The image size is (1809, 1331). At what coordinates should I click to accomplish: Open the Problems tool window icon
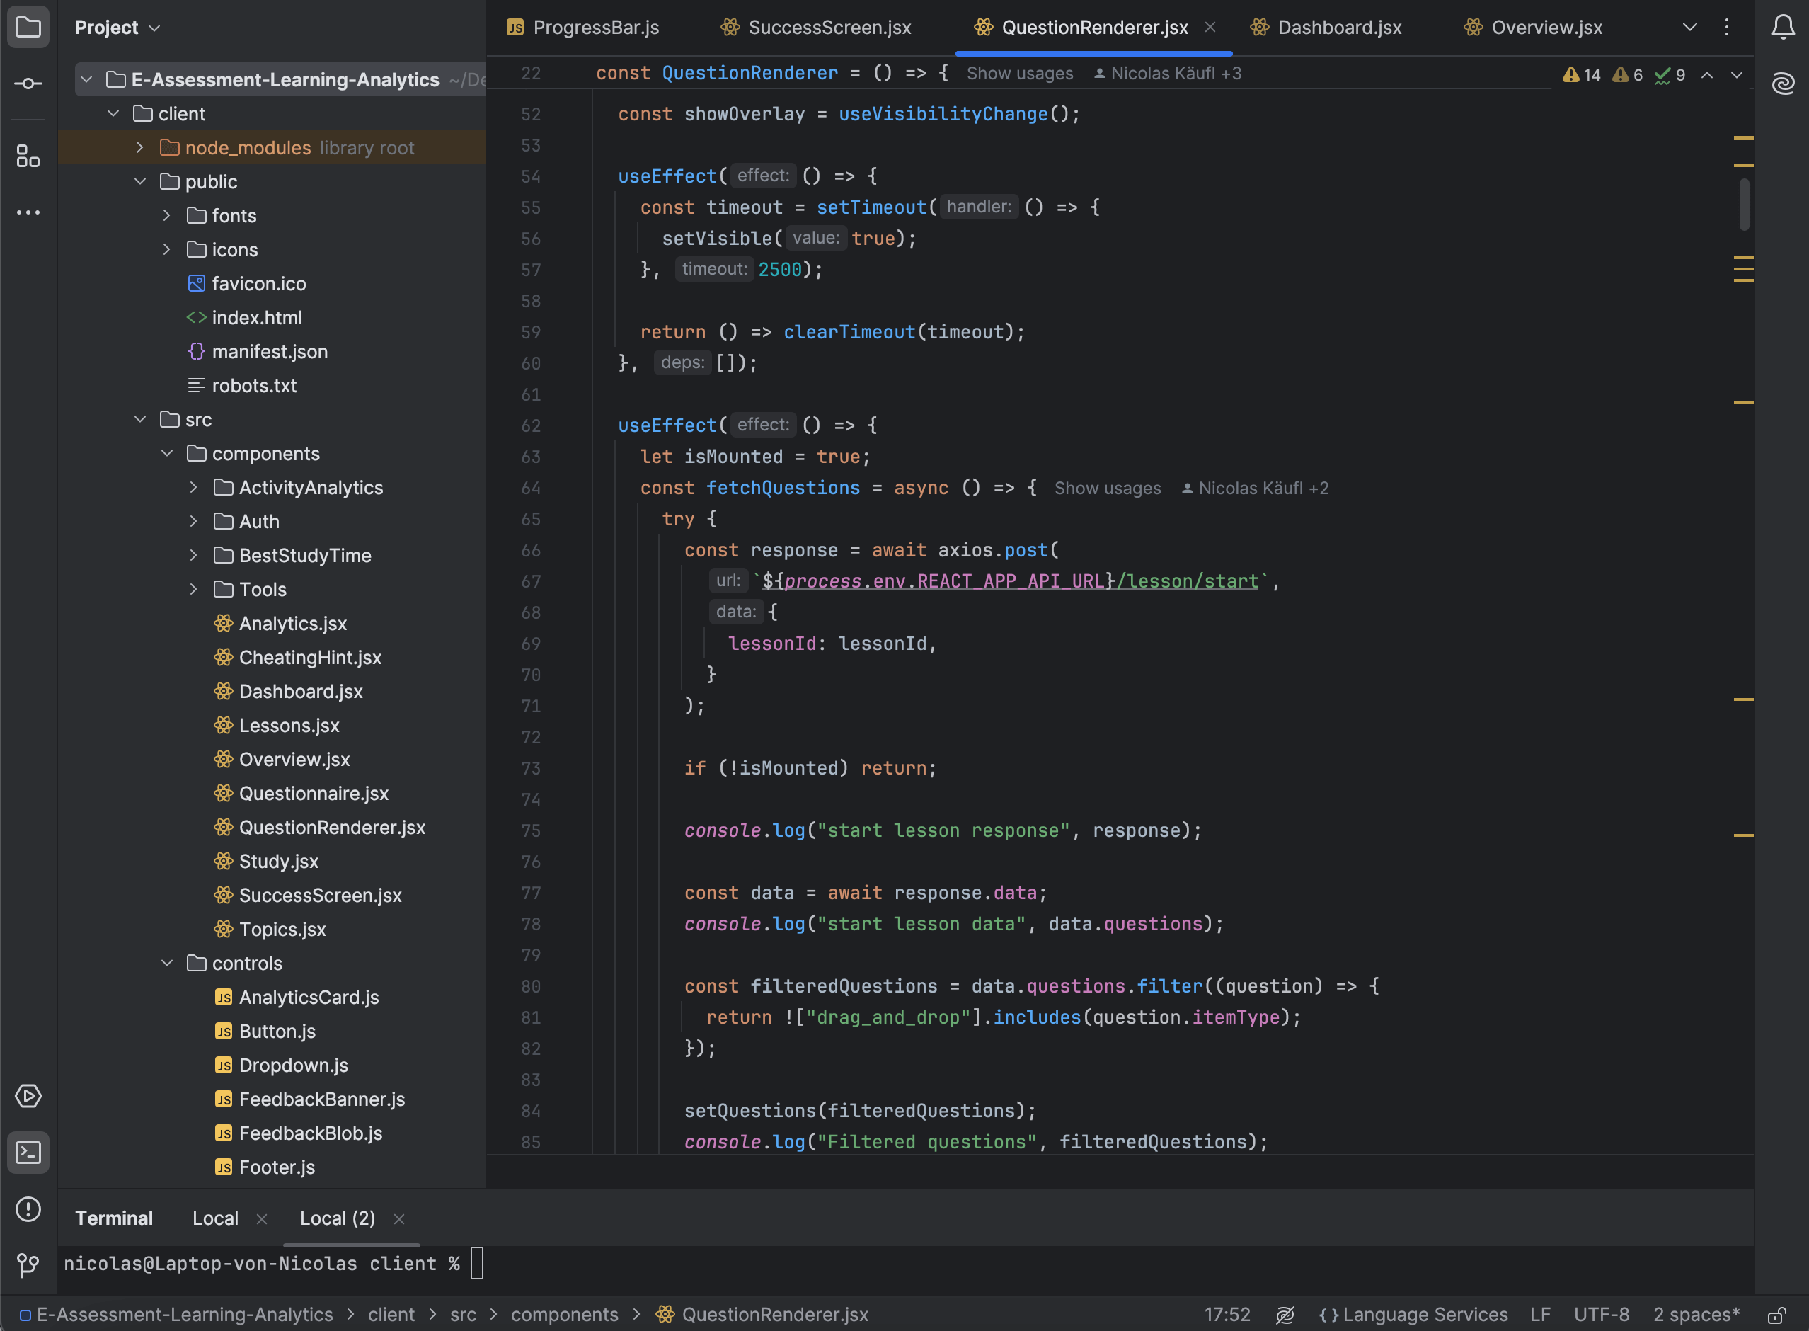coord(28,1209)
